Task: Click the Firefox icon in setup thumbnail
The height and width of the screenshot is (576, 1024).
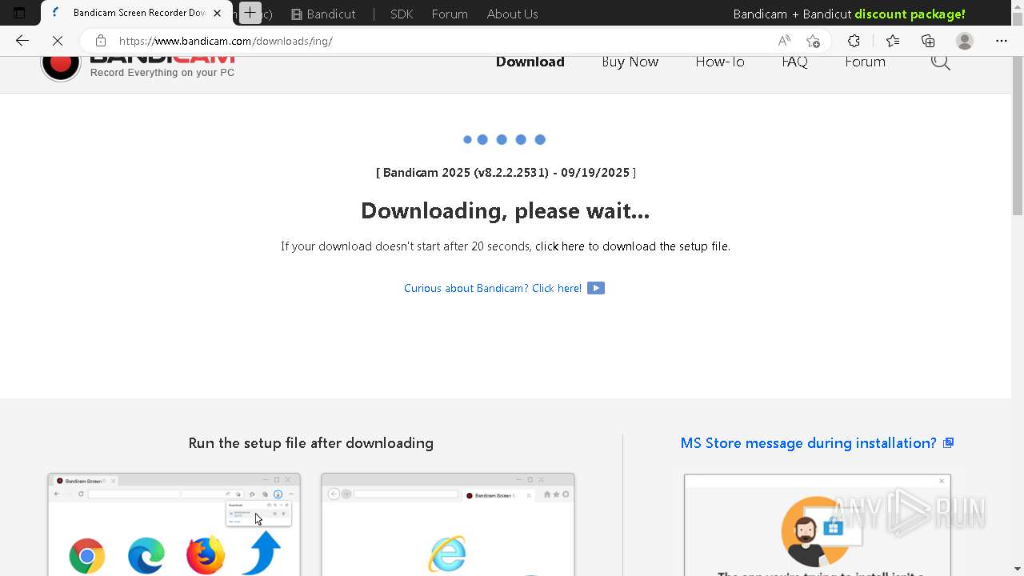Action: click(x=206, y=555)
